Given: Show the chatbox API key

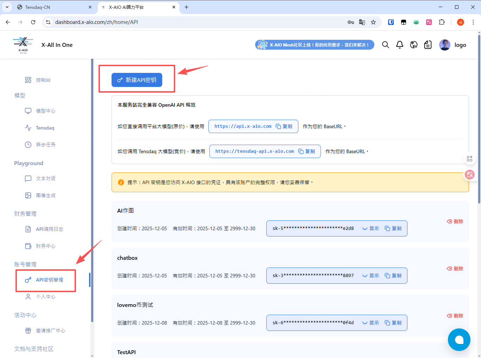Looking at the screenshot, I should (371, 276).
